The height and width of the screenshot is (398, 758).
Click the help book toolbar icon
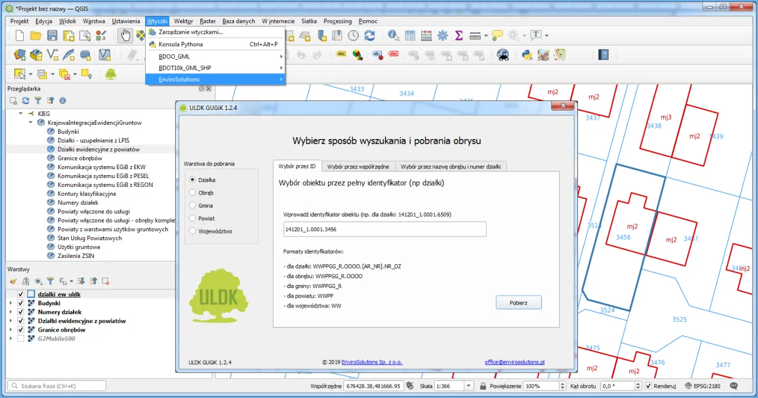point(603,55)
